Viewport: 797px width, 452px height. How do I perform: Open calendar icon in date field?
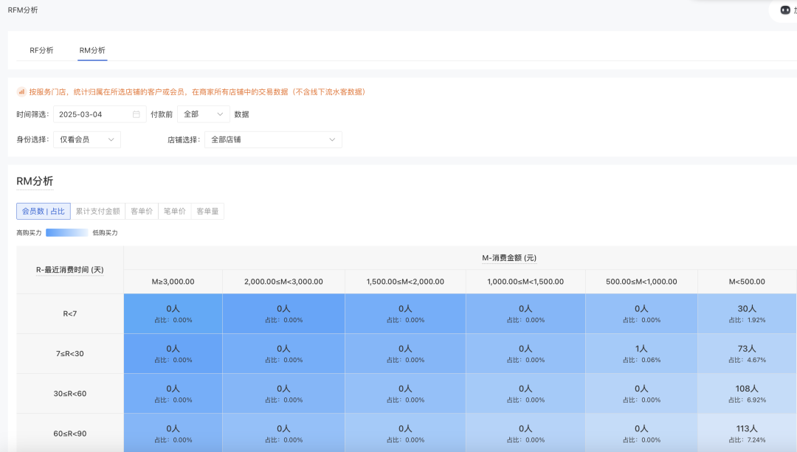[137, 114]
